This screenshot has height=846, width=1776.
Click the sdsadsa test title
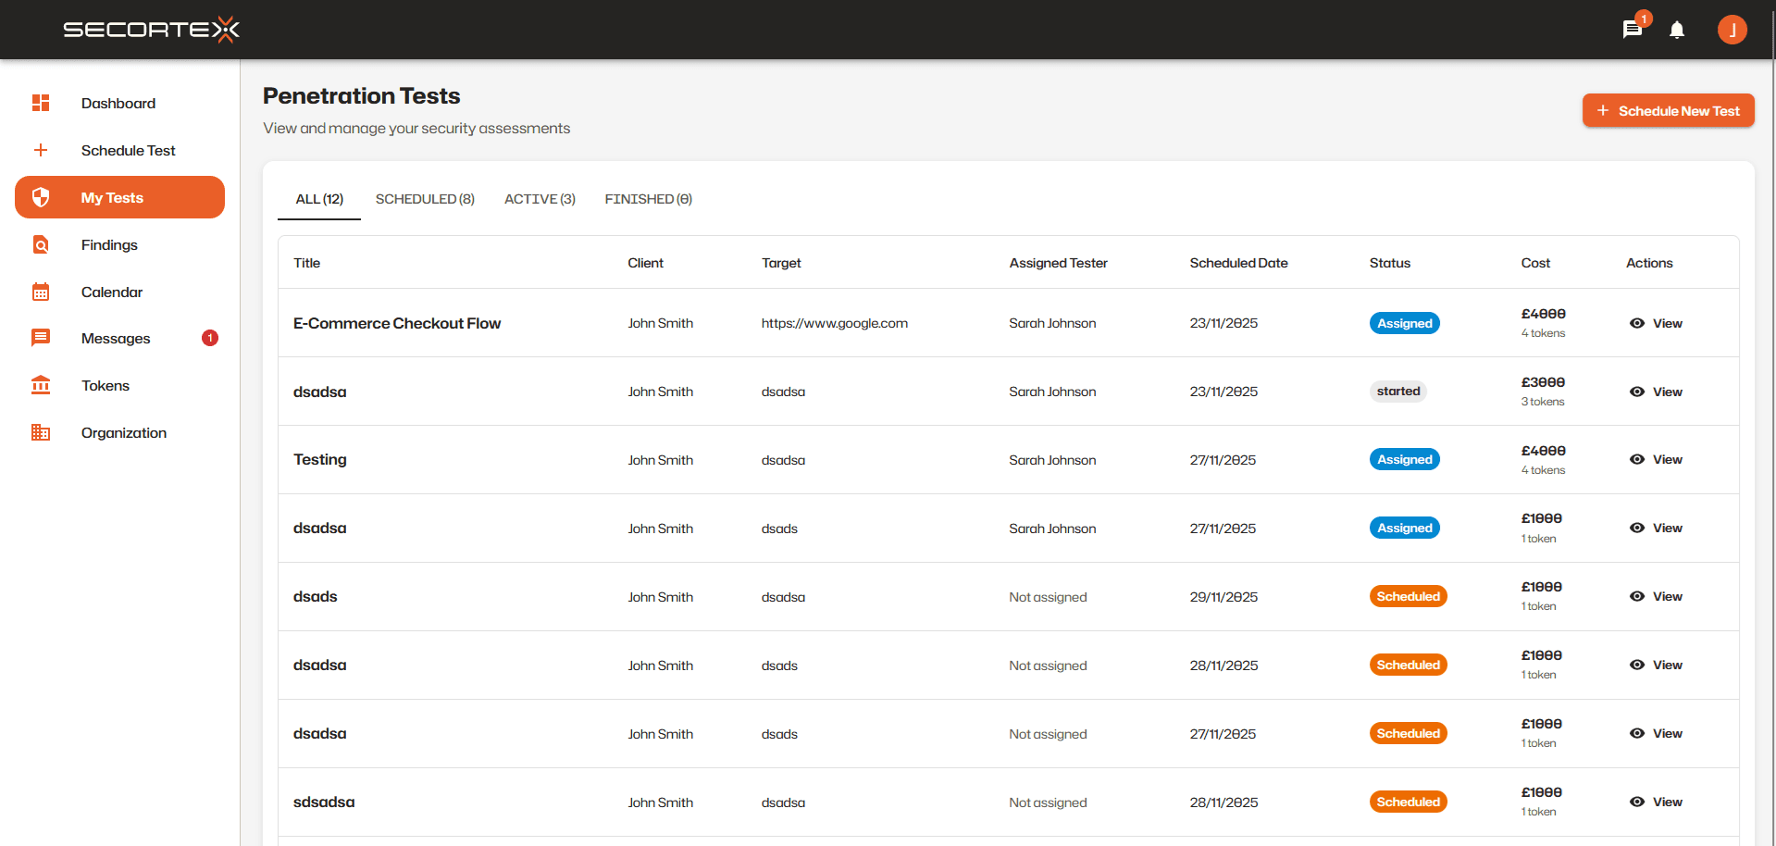point(324,802)
